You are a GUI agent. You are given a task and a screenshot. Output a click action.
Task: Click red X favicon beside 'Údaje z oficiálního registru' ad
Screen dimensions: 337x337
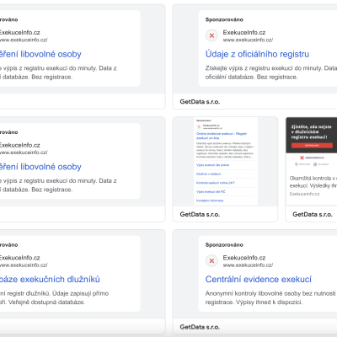pos(211,35)
